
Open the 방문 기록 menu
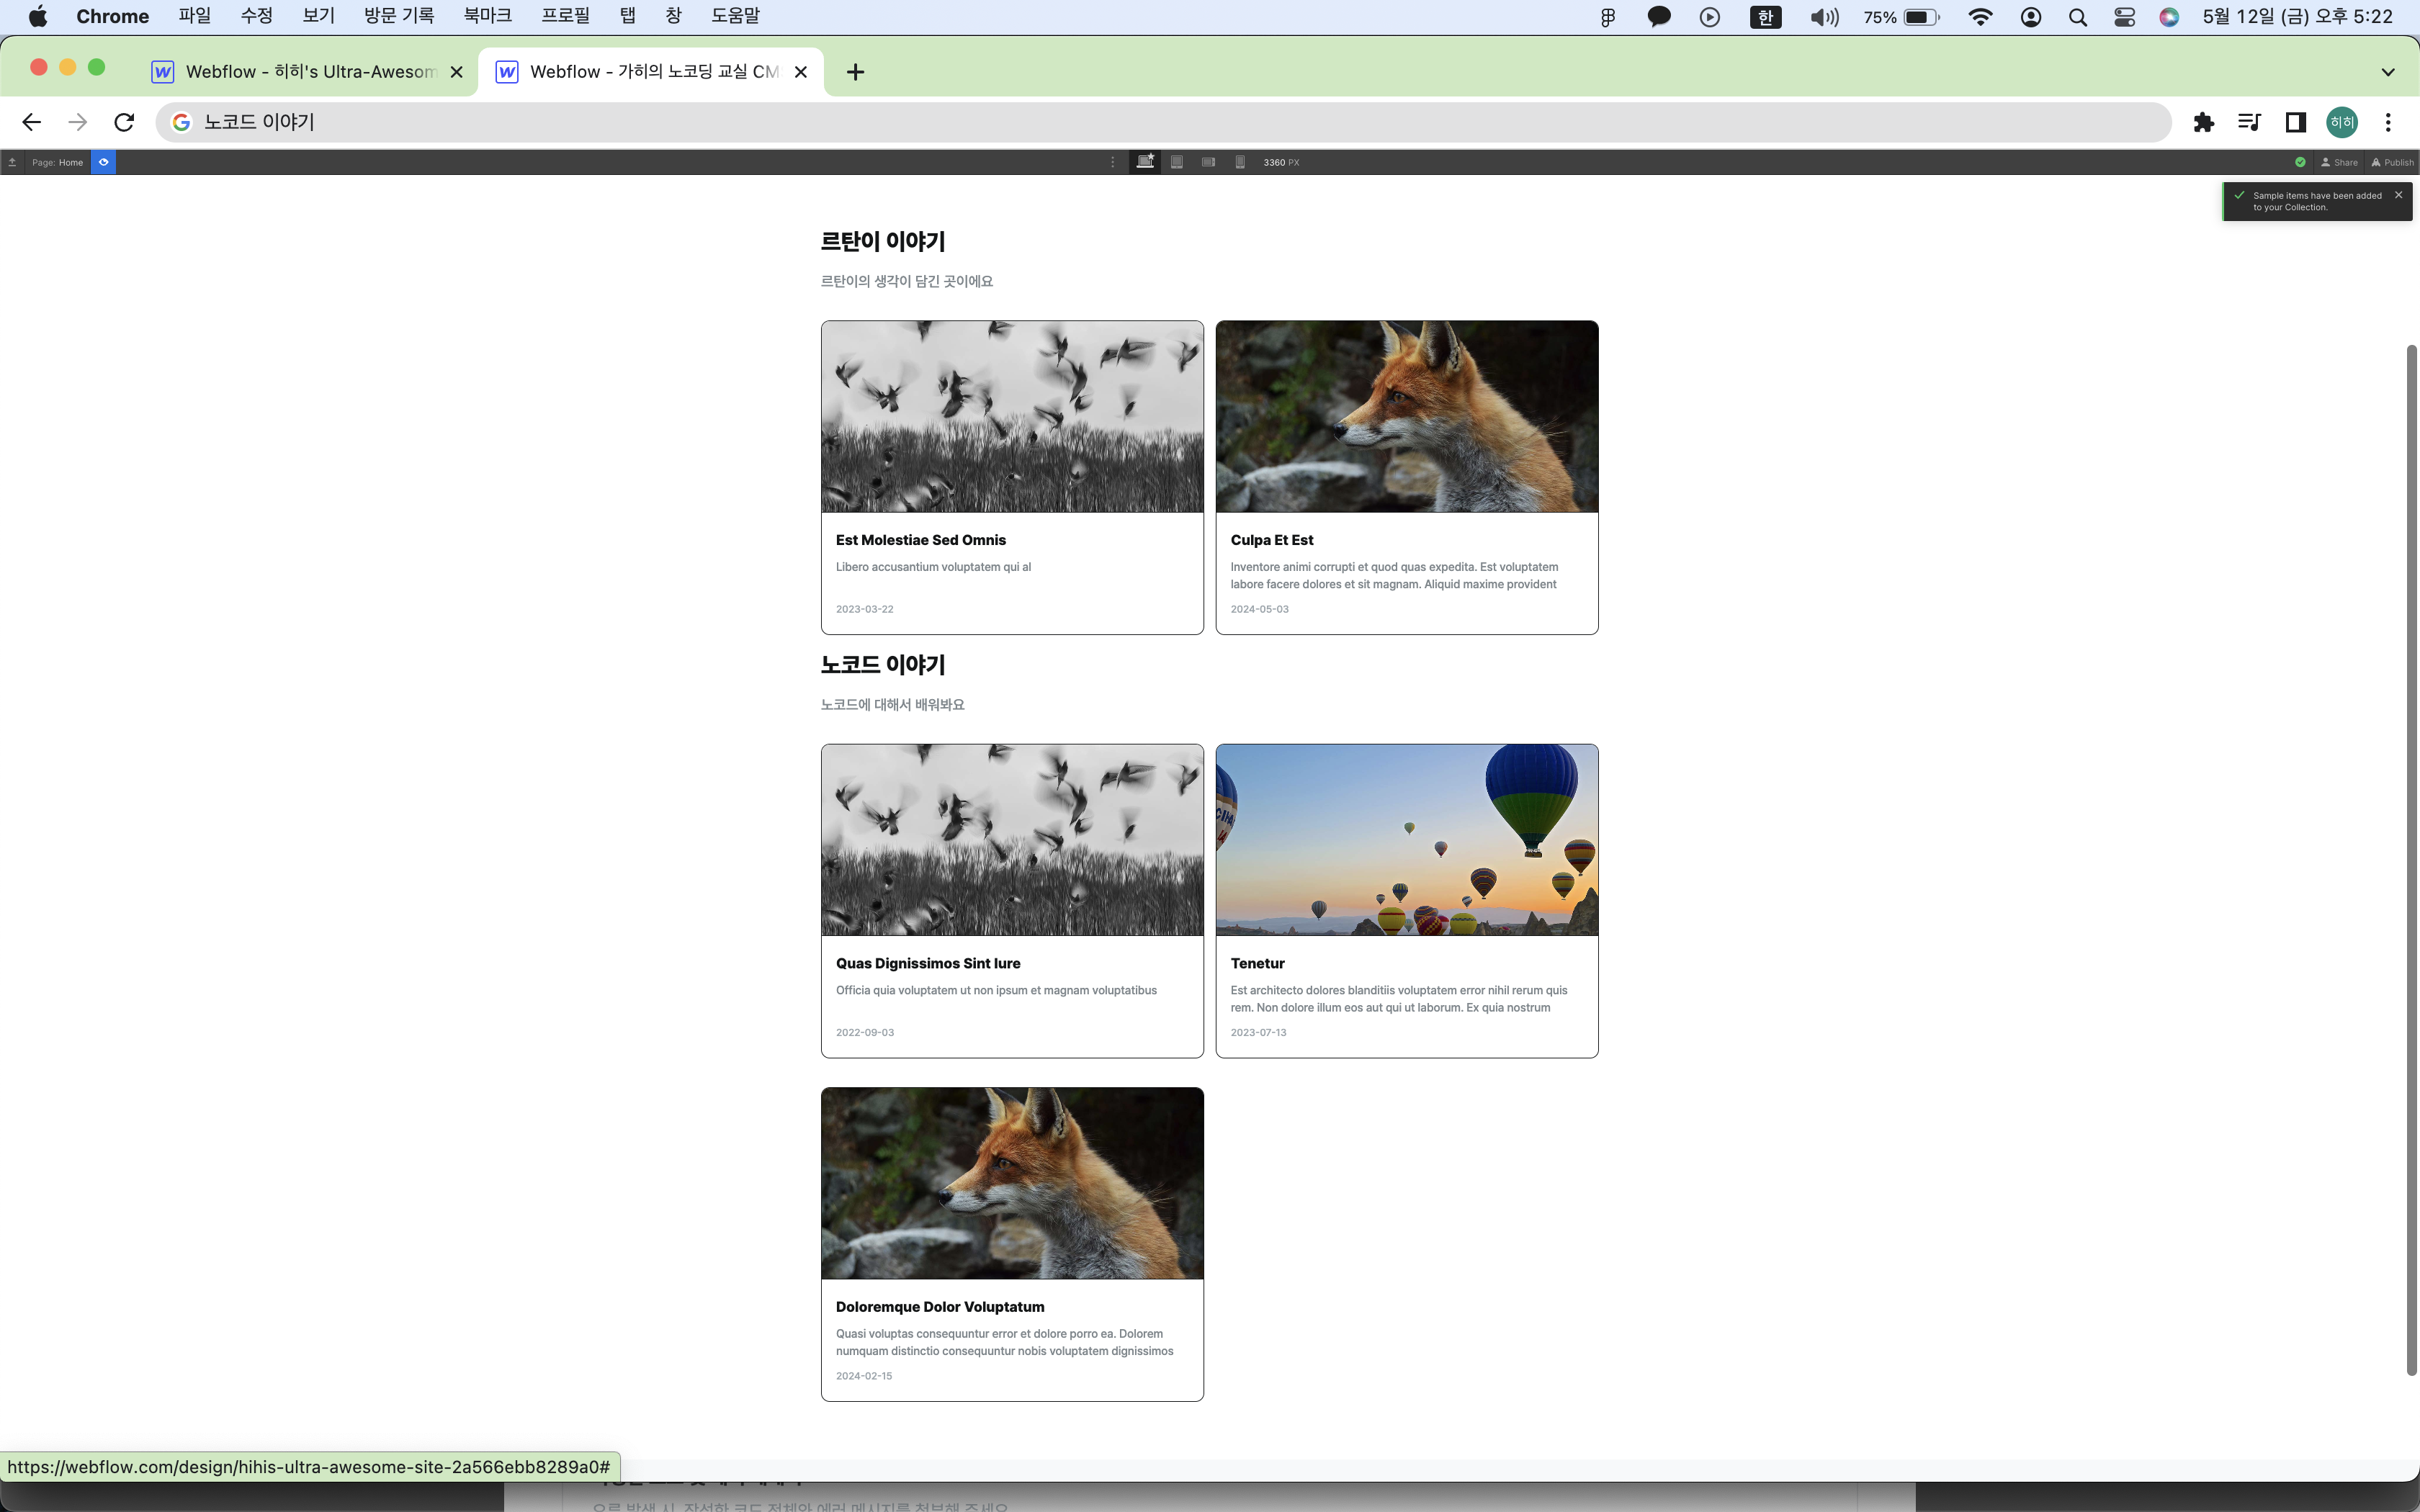click(399, 16)
